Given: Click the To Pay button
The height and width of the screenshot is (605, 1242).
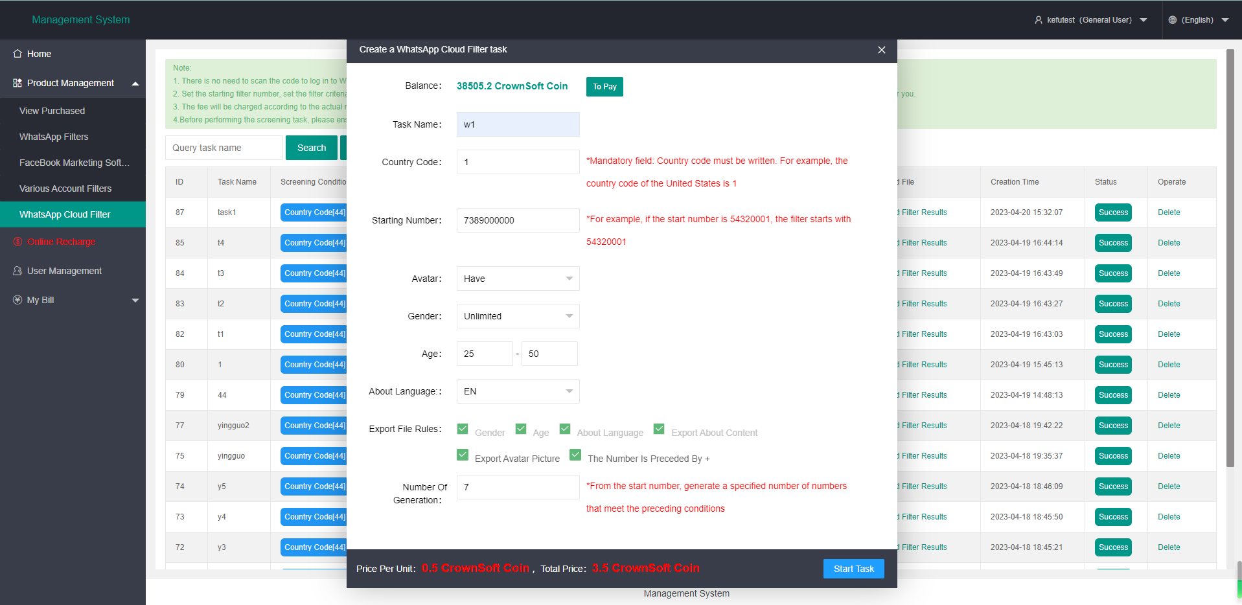Looking at the screenshot, I should (x=604, y=87).
